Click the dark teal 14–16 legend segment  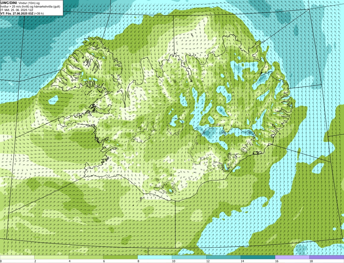click(x=258, y=257)
